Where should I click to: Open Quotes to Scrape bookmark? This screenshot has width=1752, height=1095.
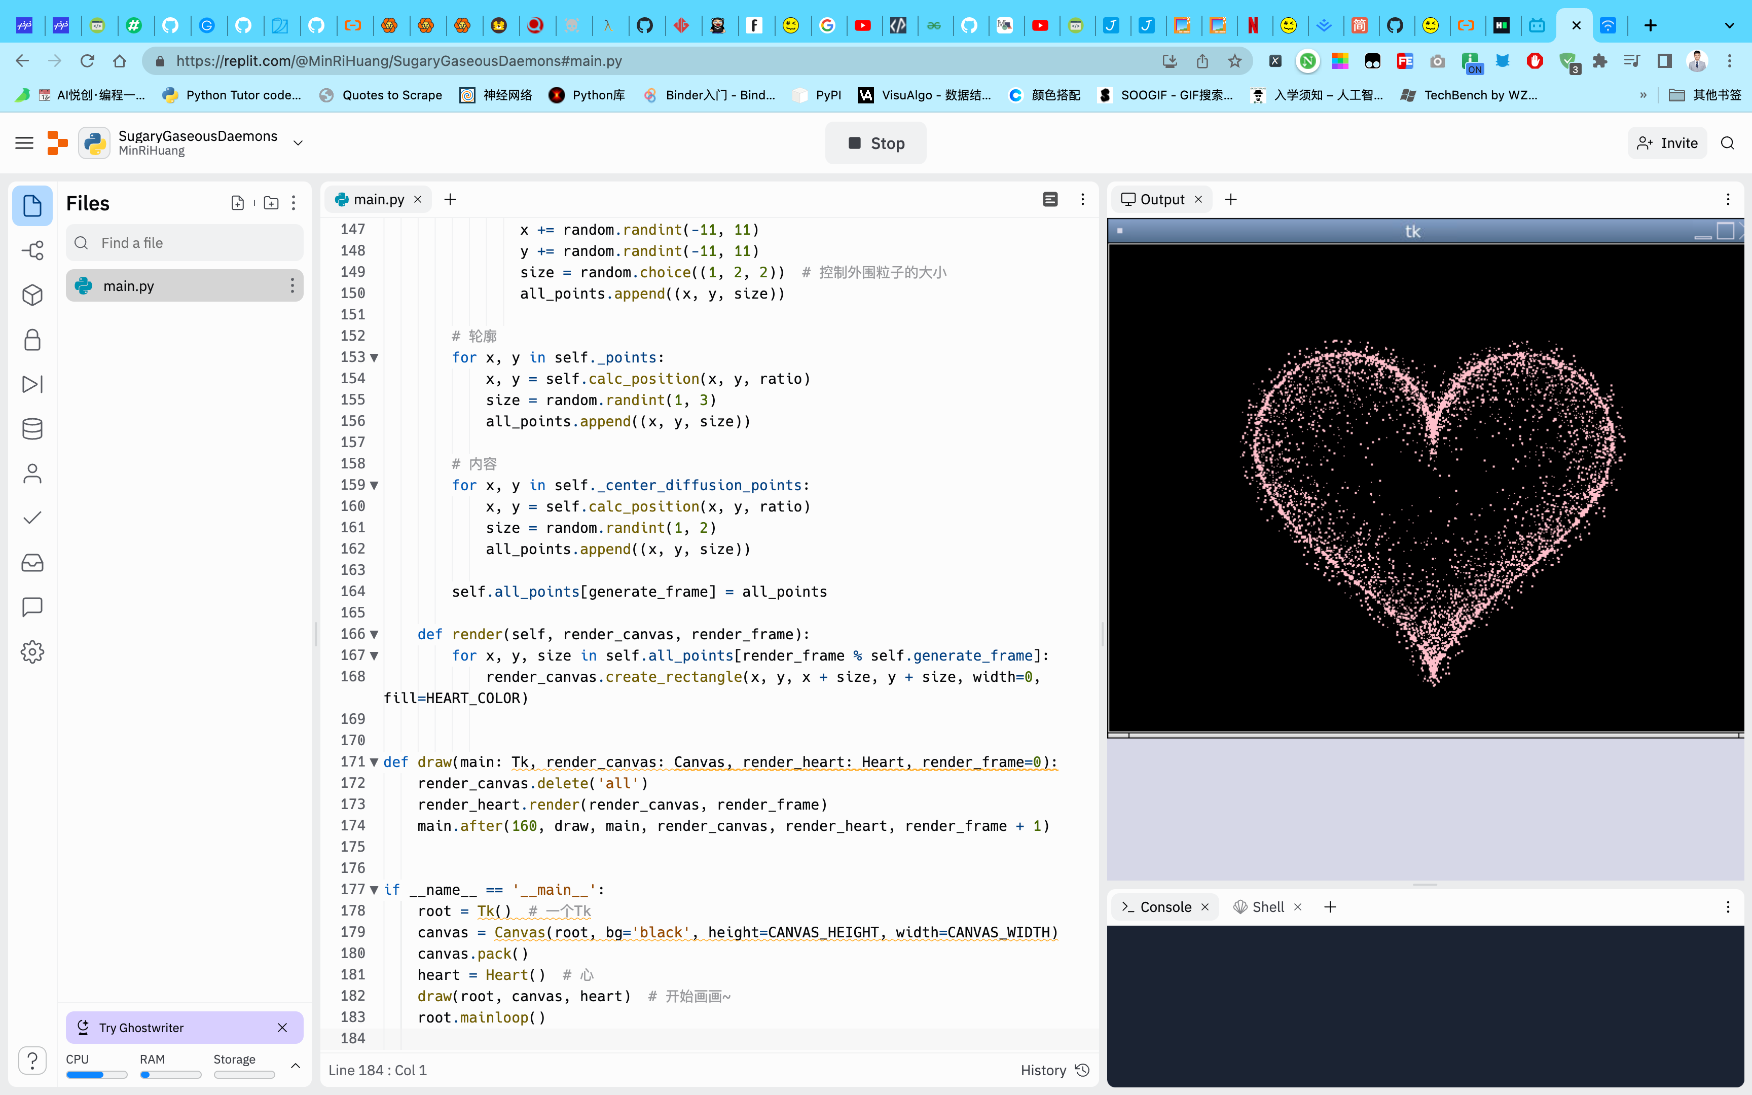(x=381, y=95)
